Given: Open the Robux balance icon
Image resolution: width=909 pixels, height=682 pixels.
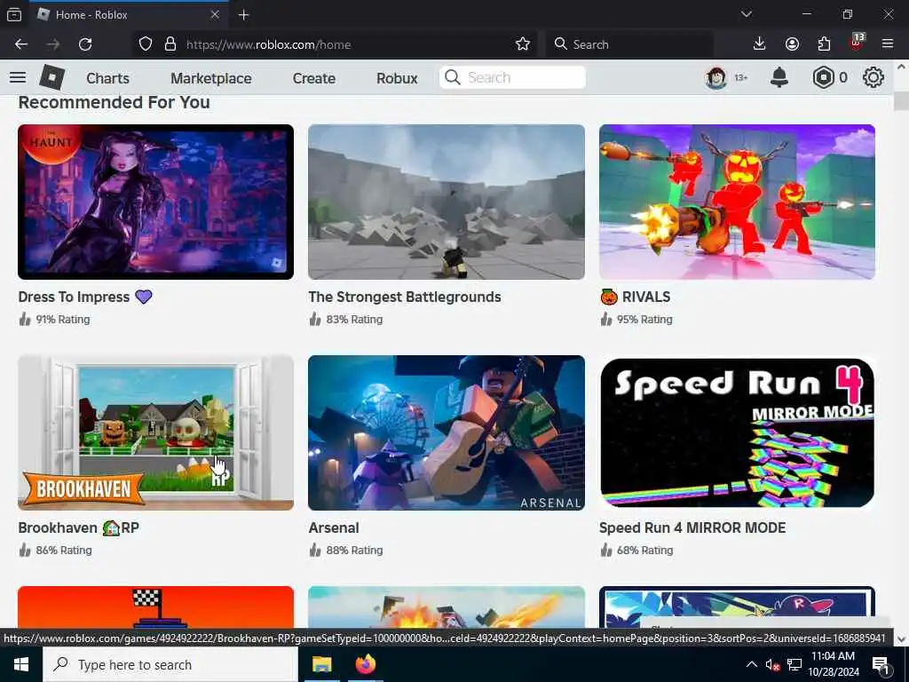Looking at the screenshot, I should click(823, 78).
